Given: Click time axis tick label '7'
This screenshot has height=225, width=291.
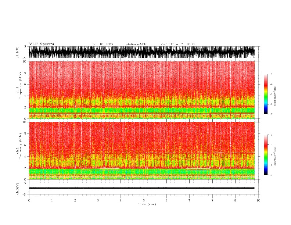Looking at the screenshot, I should click(x=190, y=200).
